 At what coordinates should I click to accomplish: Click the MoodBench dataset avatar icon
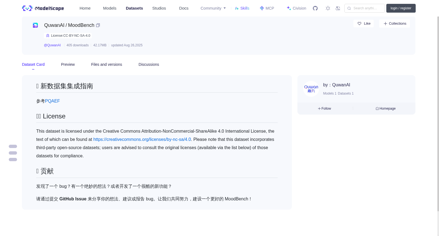[35, 25]
